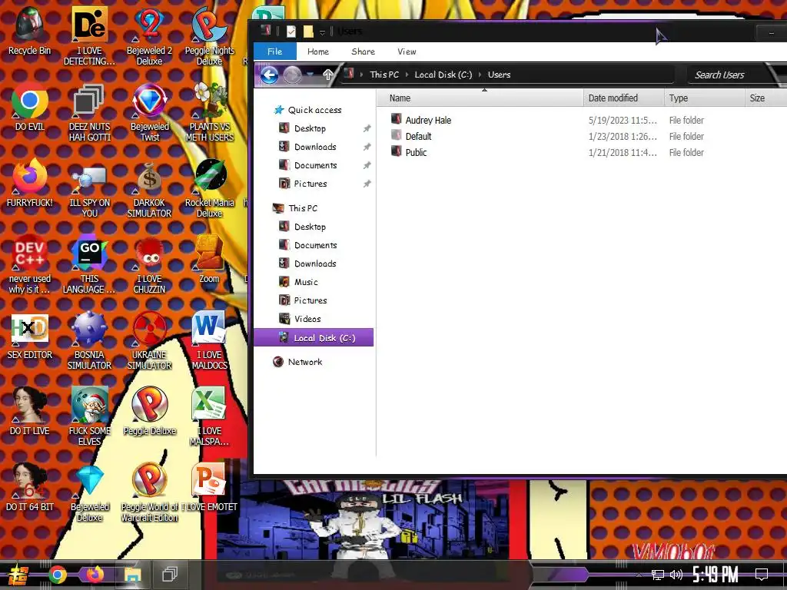787x590 pixels.
Task: Open the DEV C++ desktop shortcut
Action: [29, 264]
